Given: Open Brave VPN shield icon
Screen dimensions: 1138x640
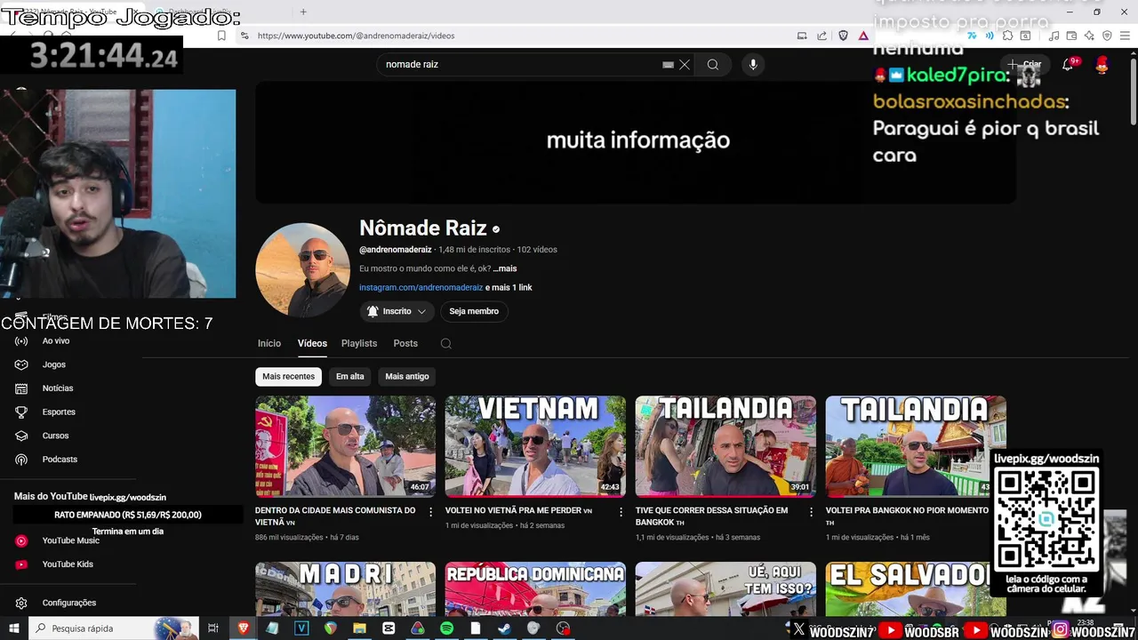Looking at the screenshot, I should click(x=1107, y=36).
